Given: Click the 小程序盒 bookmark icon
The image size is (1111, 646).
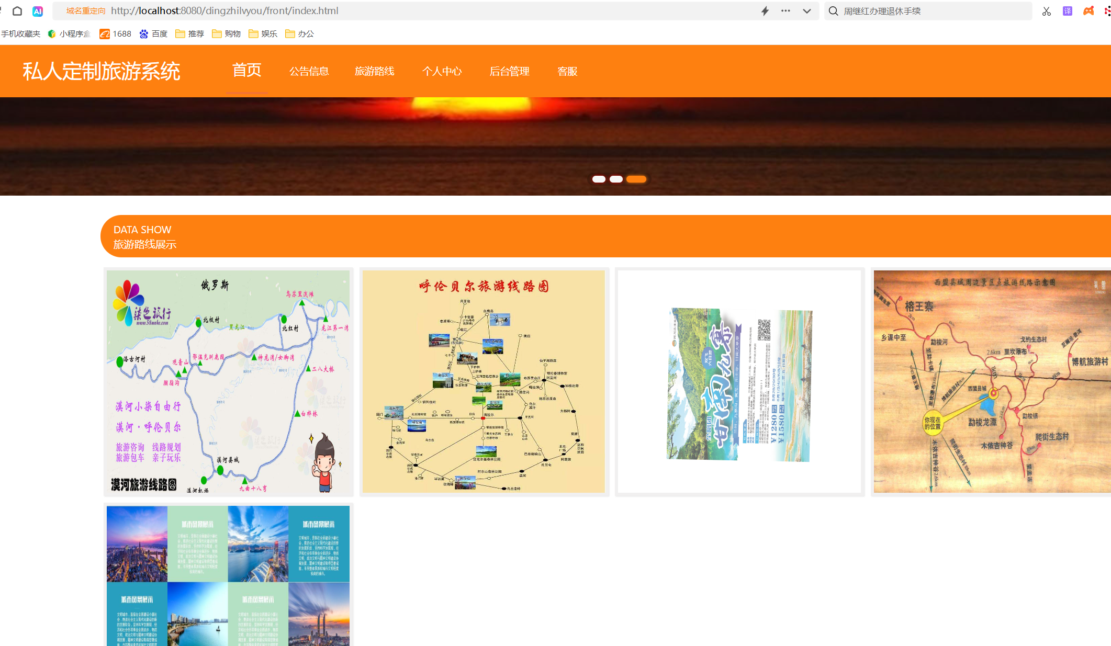Looking at the screenshot, I should coord(51,33).
